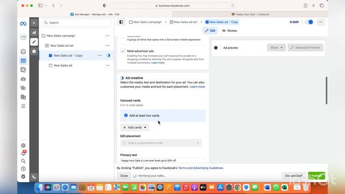Select New Sales ad – Copy in the tree
345x194 pixels.
coord(68,56)
